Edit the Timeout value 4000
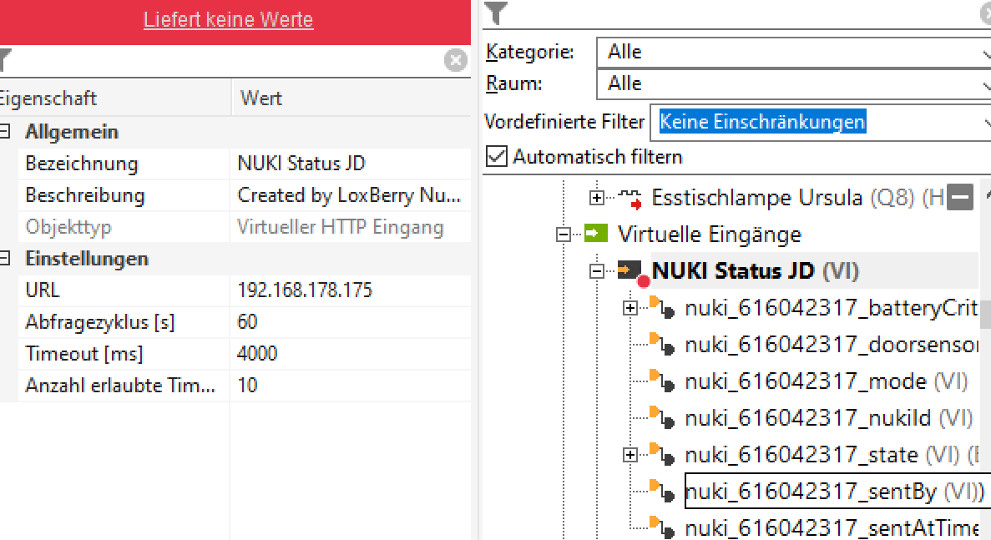Viewport: 991px width, 540px height. (351, 354)
